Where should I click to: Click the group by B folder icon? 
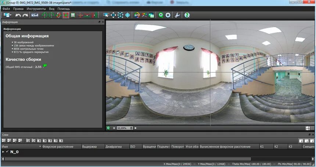tap(44, 141)
